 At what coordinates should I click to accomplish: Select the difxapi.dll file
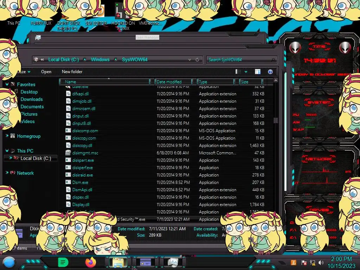[x=81, y=94]
